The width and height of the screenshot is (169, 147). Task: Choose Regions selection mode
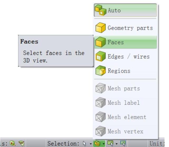pos(125,71)
